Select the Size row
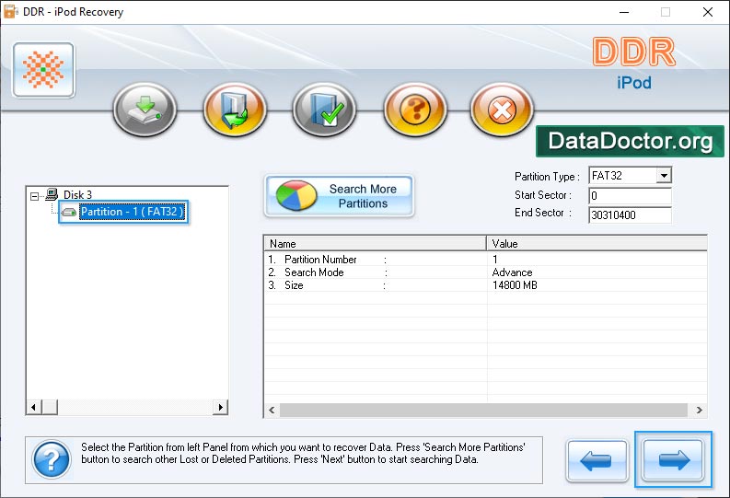 [485, 285]
